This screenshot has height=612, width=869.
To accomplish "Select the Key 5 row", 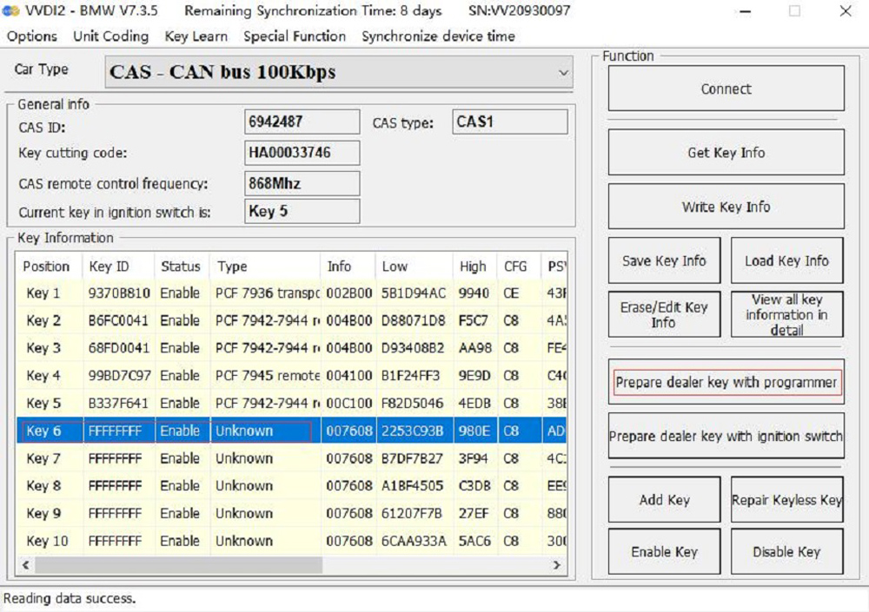I will click(291, 403).
